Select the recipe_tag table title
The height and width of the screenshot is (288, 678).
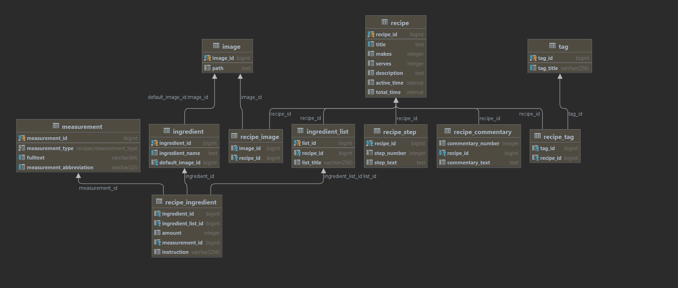click(558, 137)
